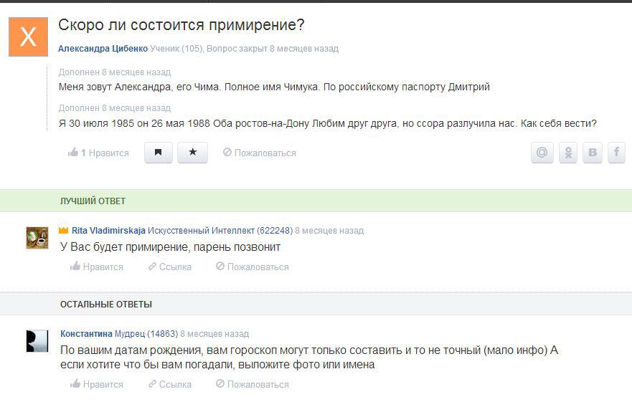Report the question via Пожаловаться

pos(260,153)
